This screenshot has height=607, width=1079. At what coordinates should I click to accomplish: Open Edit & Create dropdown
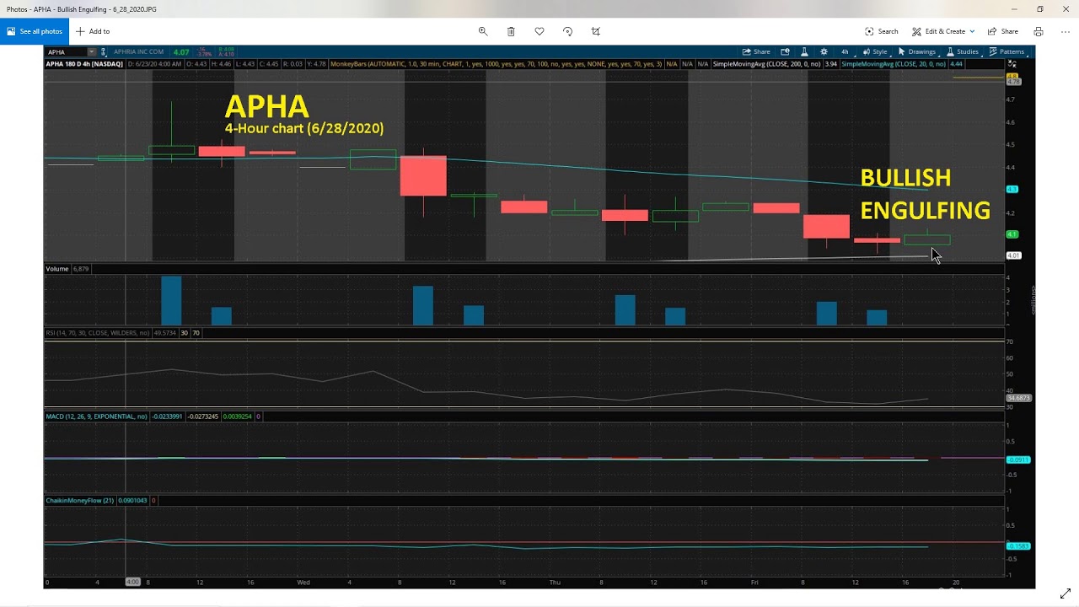pyautogui.click(x=943, y=31)
